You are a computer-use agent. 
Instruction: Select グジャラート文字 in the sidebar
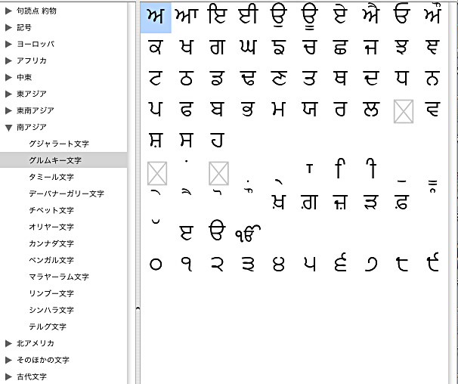[59, 144]
